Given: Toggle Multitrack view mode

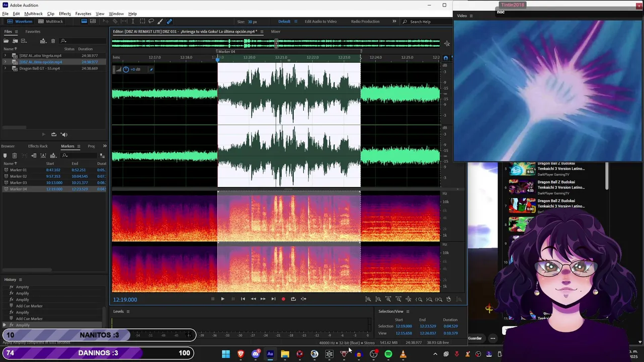Looking at the screenshot, I should click(51, 21).
